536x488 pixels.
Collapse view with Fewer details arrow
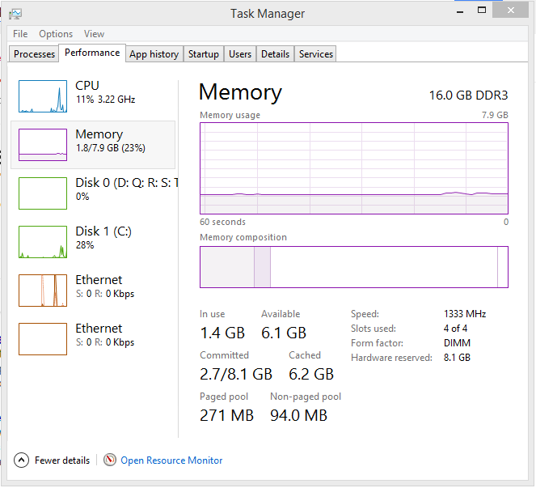pos(22,460)
